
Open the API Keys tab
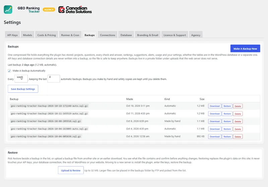point(12,35)
